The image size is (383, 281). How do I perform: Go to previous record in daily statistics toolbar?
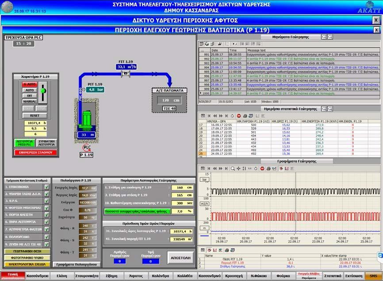pos(215,116)
